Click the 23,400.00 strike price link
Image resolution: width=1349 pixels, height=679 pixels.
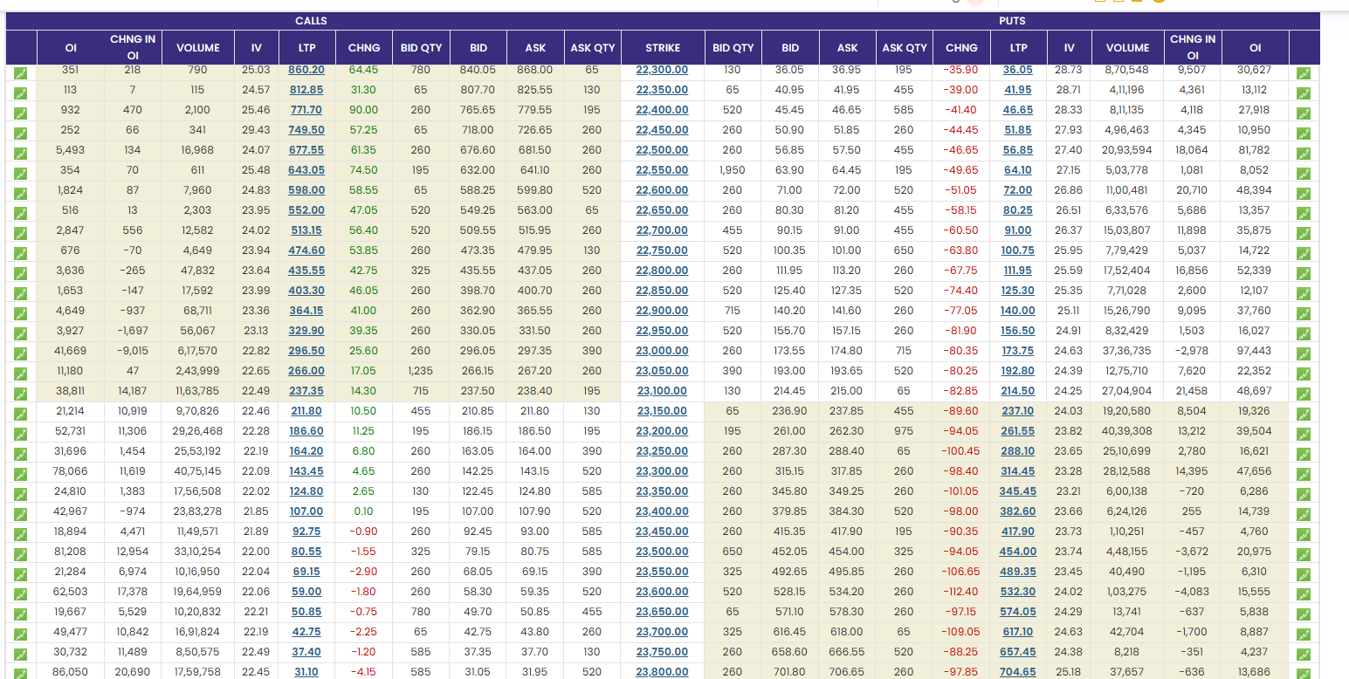(661, 511)
